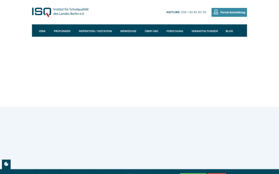Click the user icon in Portal-Anmeldung
Screen dimensions: 279x174
(x=216, y=12)
